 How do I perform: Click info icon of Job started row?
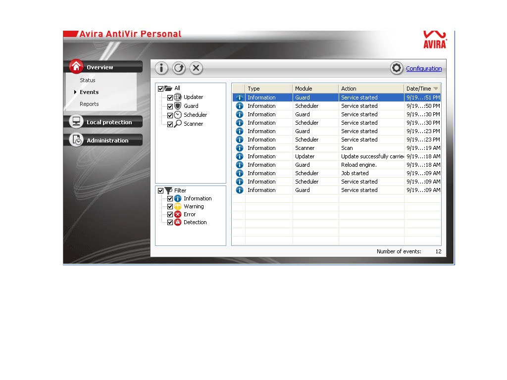coord(239,173)
